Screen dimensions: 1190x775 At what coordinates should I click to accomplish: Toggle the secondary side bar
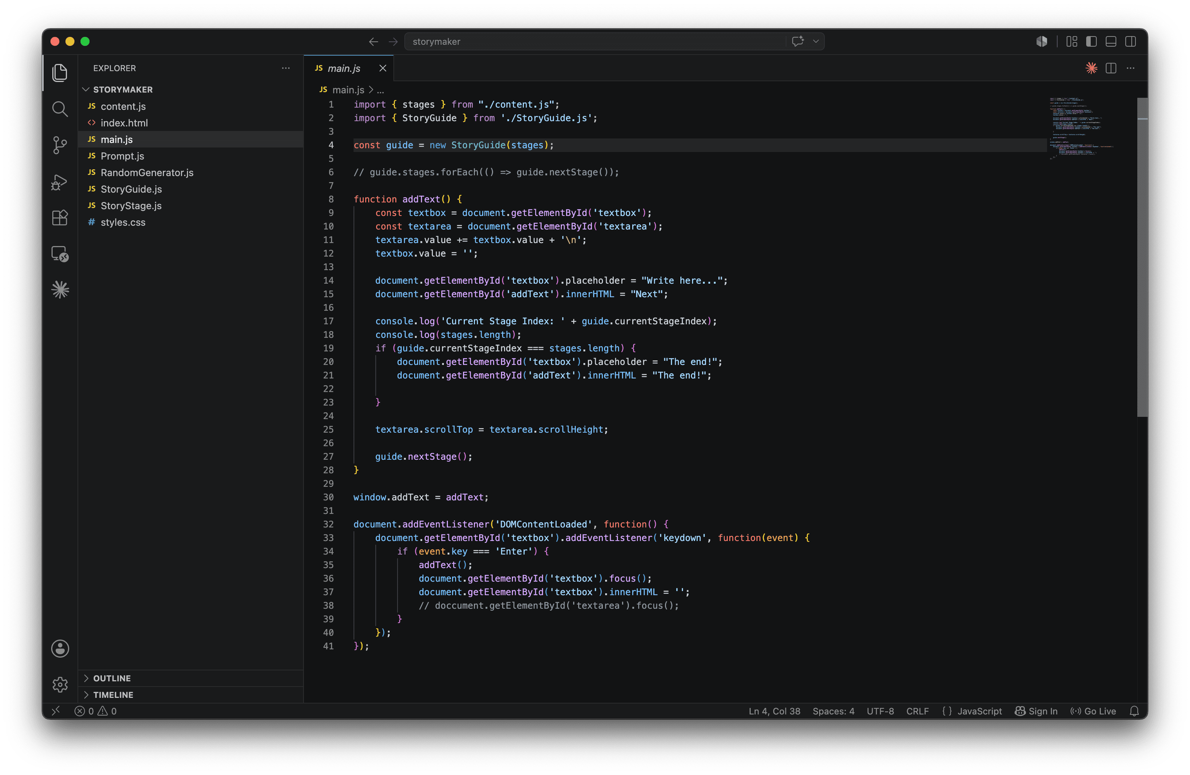1131,41
